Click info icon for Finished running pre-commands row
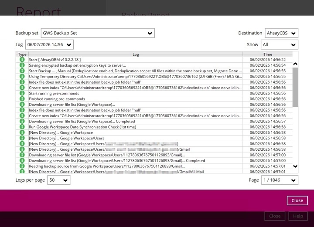 (x=22, y=99)
